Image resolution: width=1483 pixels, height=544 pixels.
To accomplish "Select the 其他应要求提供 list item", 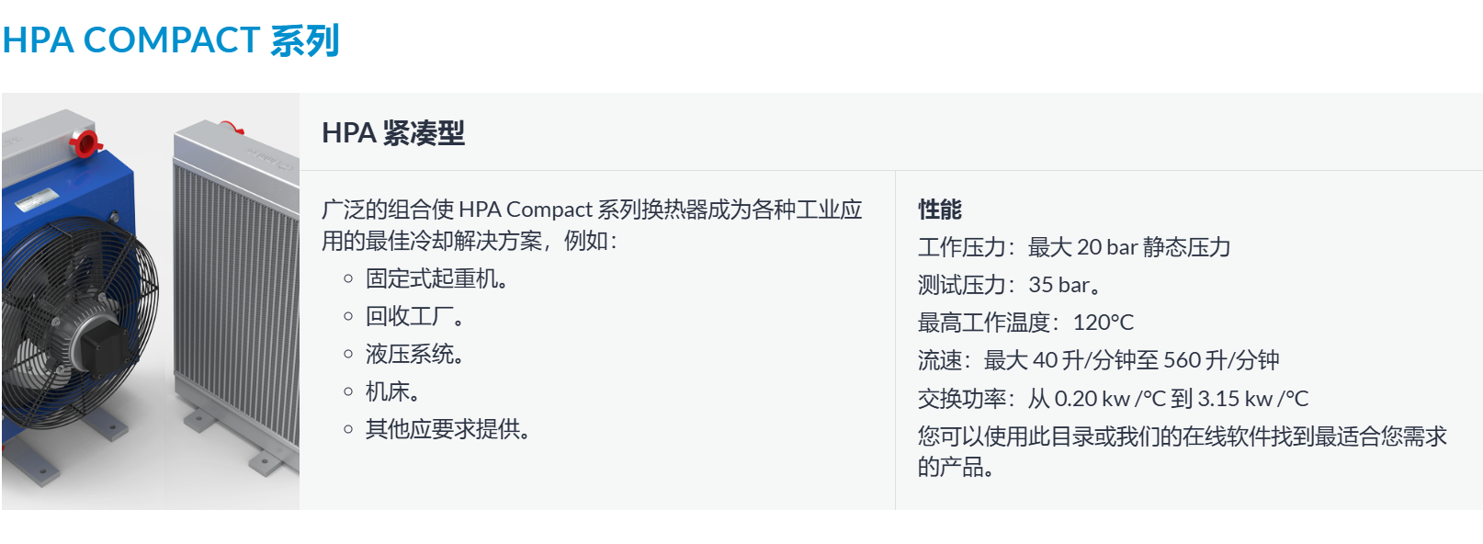I will tap(447, 429).
